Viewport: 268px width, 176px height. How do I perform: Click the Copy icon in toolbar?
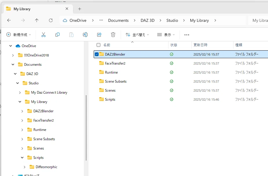coord(57,35)
